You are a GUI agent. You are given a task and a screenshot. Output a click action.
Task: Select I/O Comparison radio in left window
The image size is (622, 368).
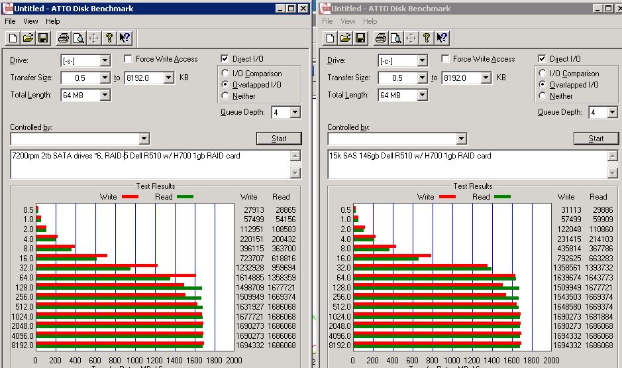coord(225,73)
